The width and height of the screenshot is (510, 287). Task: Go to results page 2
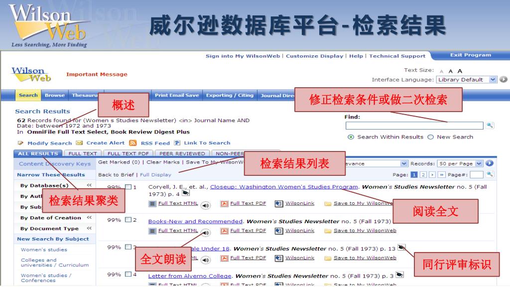[423, 175]
